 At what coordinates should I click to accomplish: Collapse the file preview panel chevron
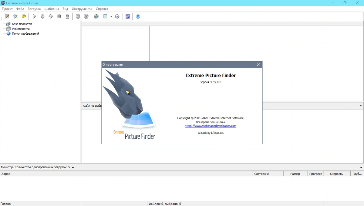click(x=361, y=106)
